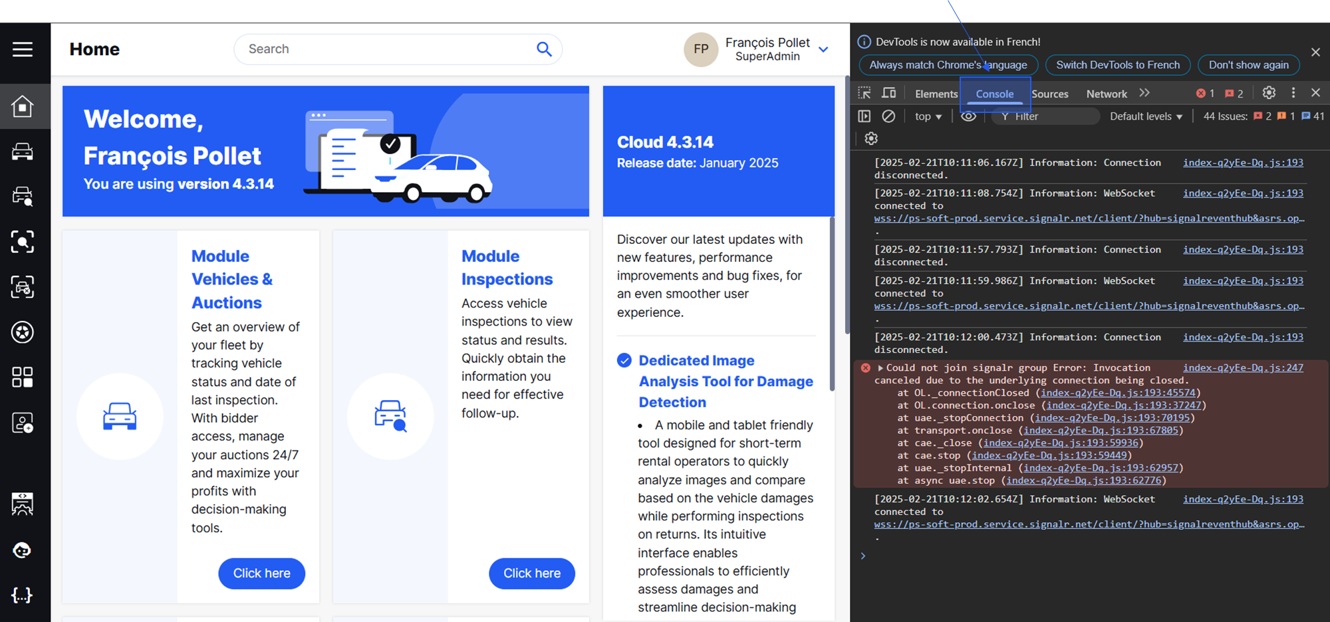The height and width of the screenshot is (622, 1330).
Task: Click the search magnifier icon
Action: (x=544, y=49)
